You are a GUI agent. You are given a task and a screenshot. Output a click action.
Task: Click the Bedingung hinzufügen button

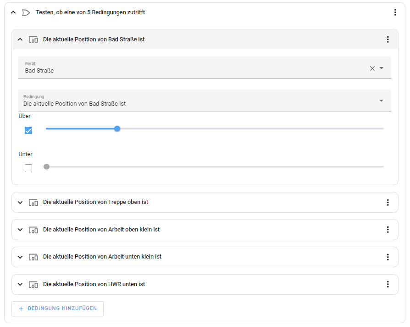click(x=58, y=309)
